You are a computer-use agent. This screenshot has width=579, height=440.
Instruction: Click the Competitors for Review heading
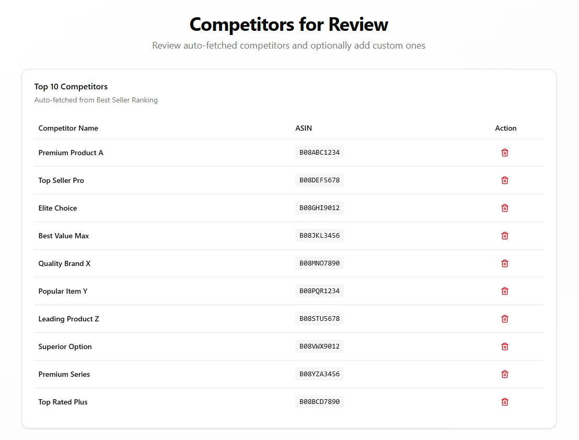(289, 25)
